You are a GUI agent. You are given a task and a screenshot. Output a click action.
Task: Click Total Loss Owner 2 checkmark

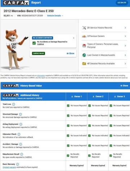90,106
